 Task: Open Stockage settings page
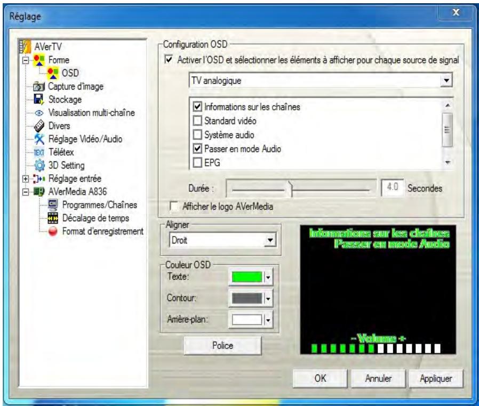65,100
